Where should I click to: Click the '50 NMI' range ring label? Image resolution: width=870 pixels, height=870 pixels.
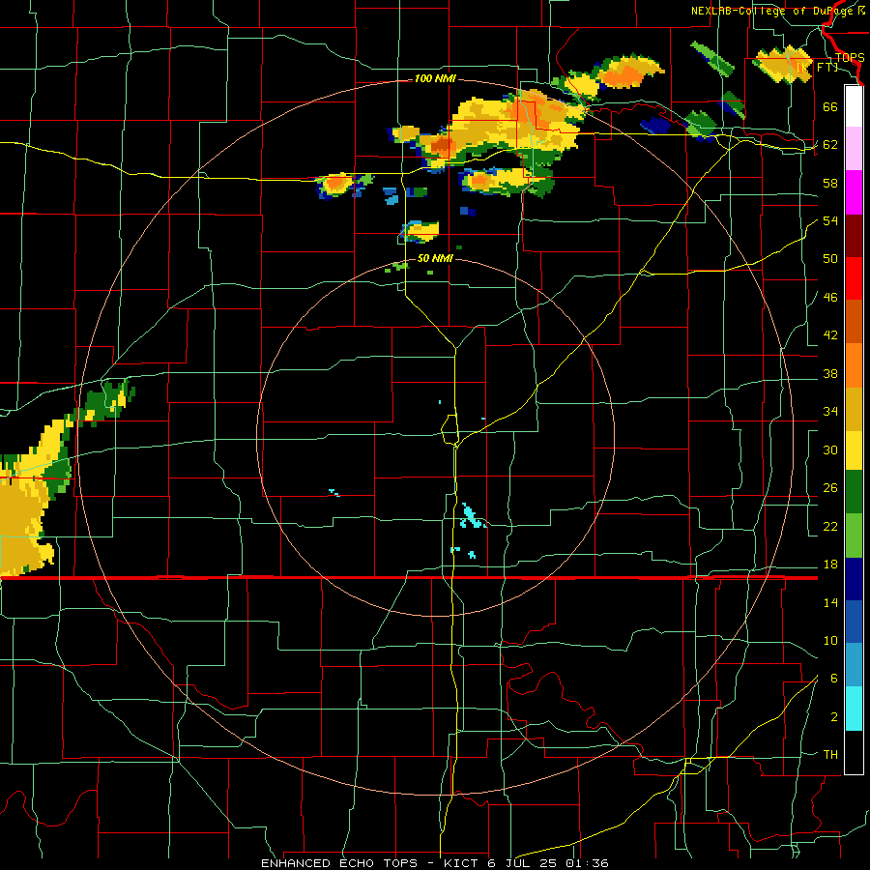(x=435, y=258)
